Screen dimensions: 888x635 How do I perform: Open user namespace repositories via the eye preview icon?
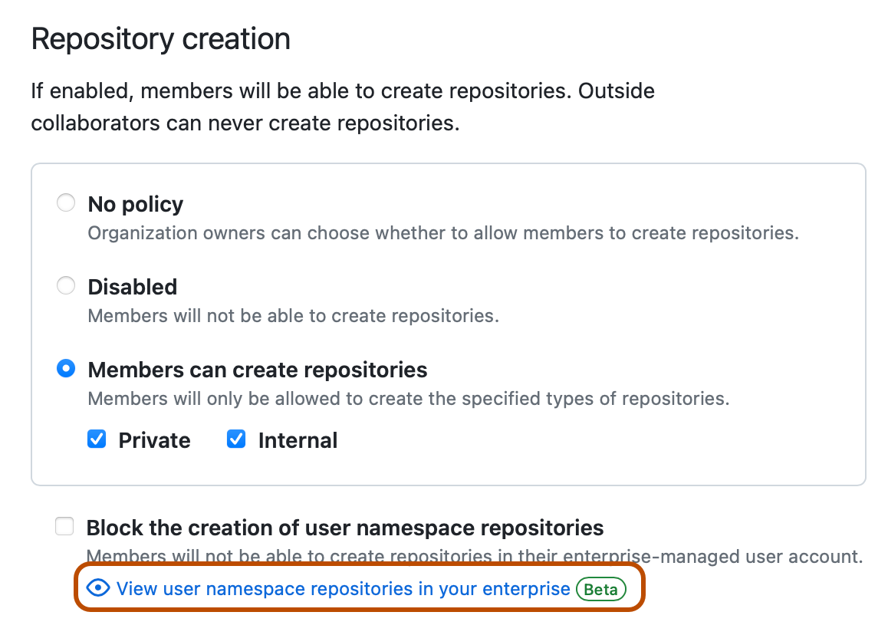coord(98,588)
